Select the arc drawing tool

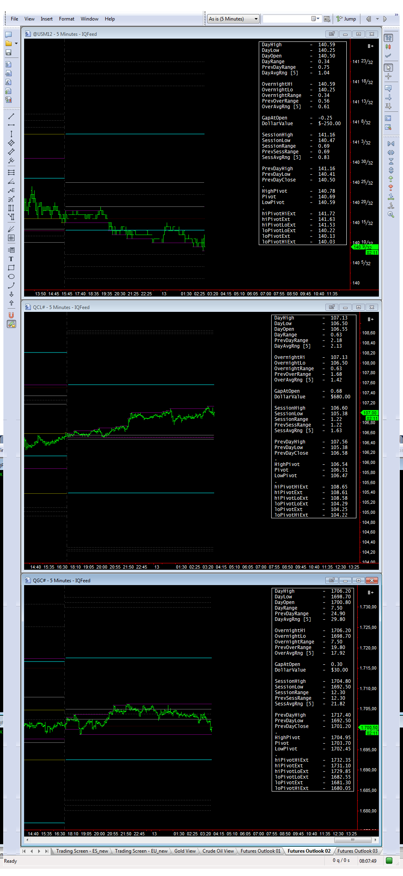(x=11, y=285)
